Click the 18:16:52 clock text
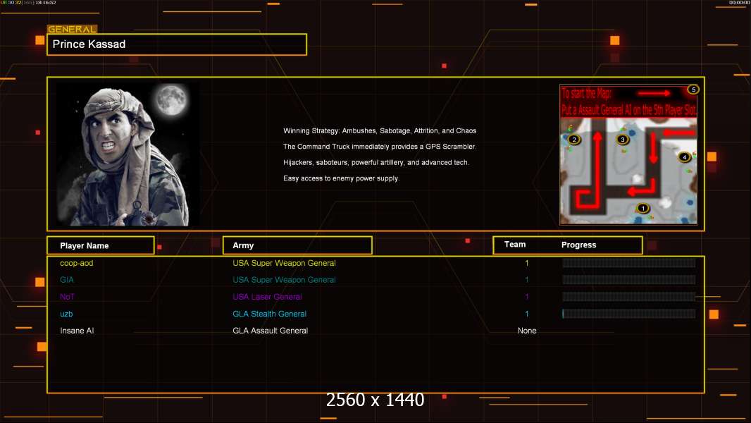Screen dimensions: 751x423 coord(46,2)
